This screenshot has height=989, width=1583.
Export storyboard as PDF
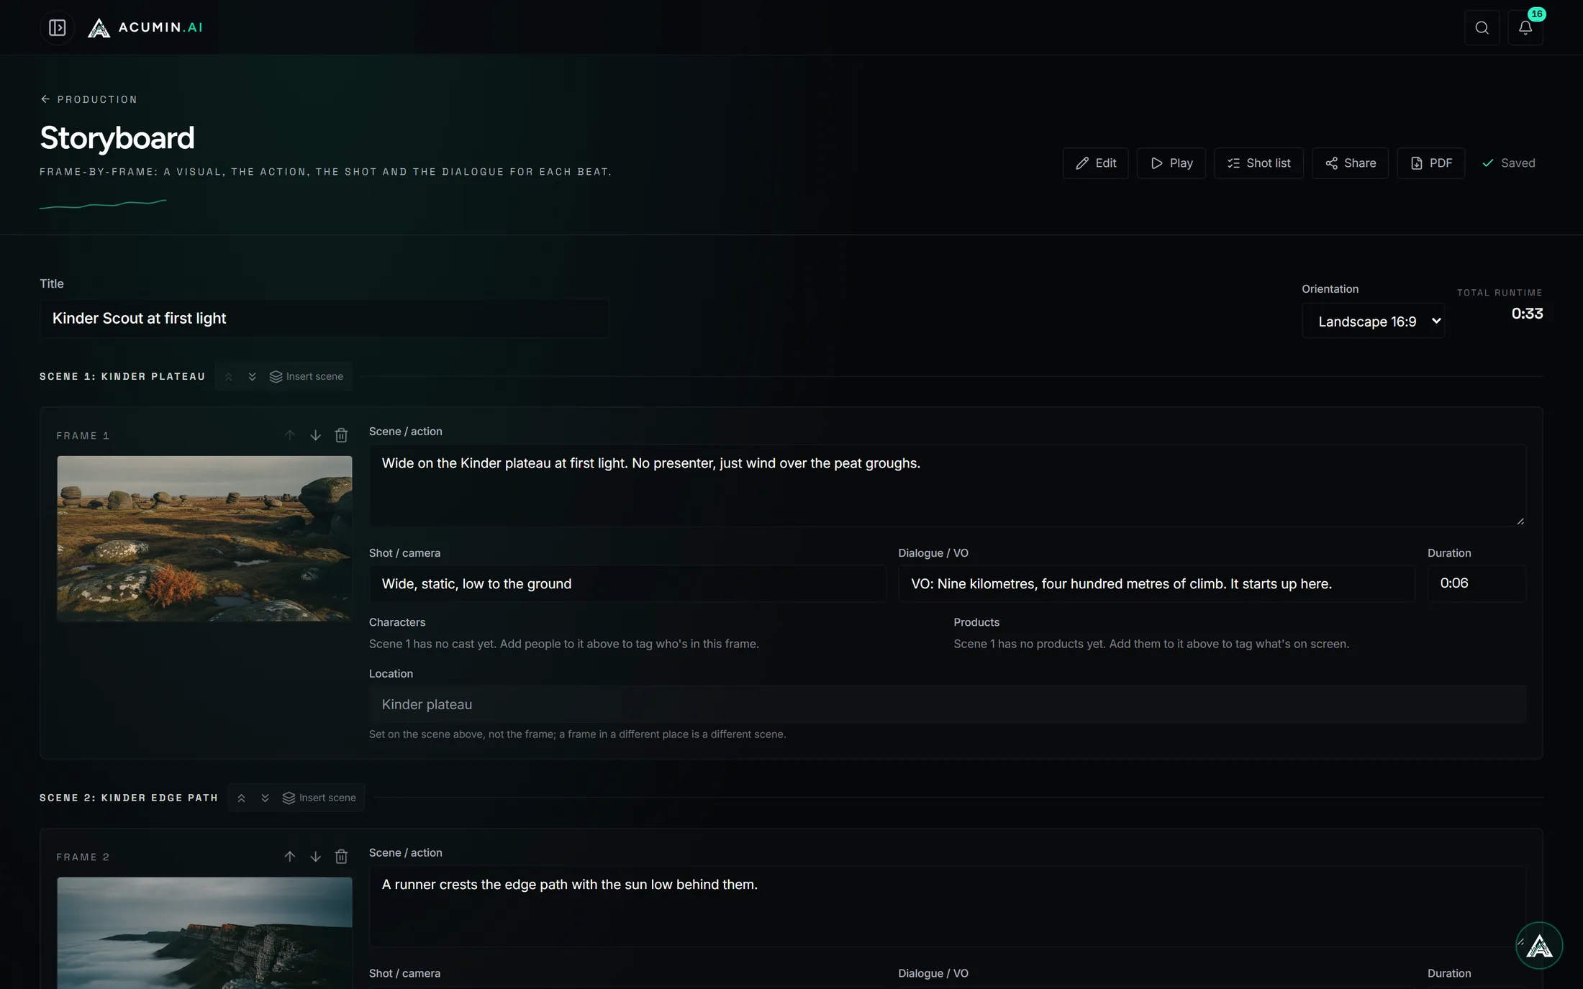(x=1430, y=163)
